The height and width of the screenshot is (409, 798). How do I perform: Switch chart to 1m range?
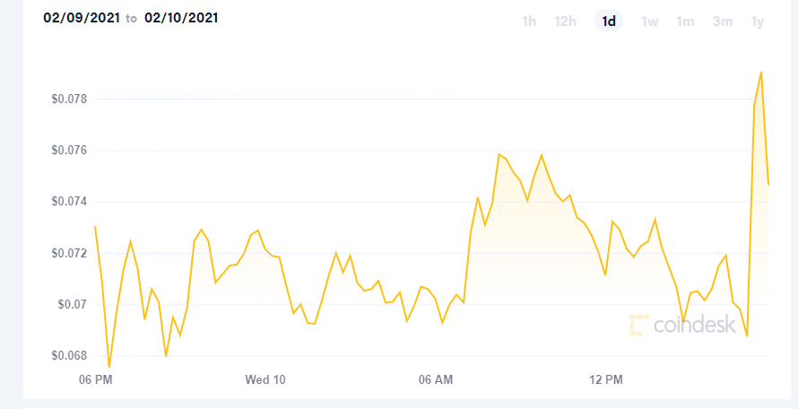pos(685,22)
